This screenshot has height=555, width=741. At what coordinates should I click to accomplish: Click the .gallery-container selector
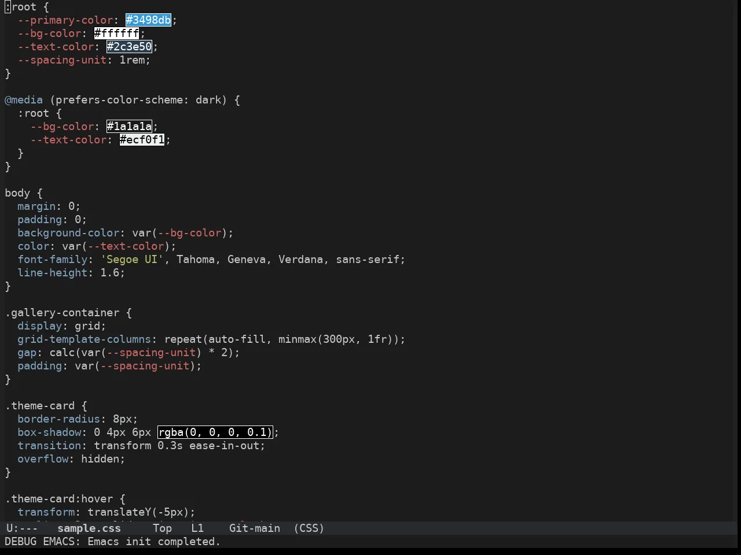(62, 313)
